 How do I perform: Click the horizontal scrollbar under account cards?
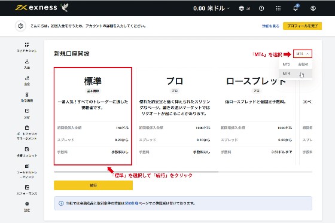pyautogui.click(x=136, y=172)
